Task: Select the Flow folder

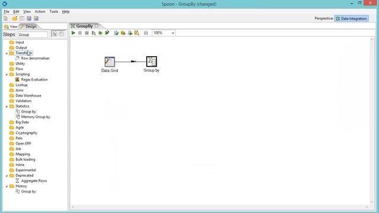Action: pos(19,69)
